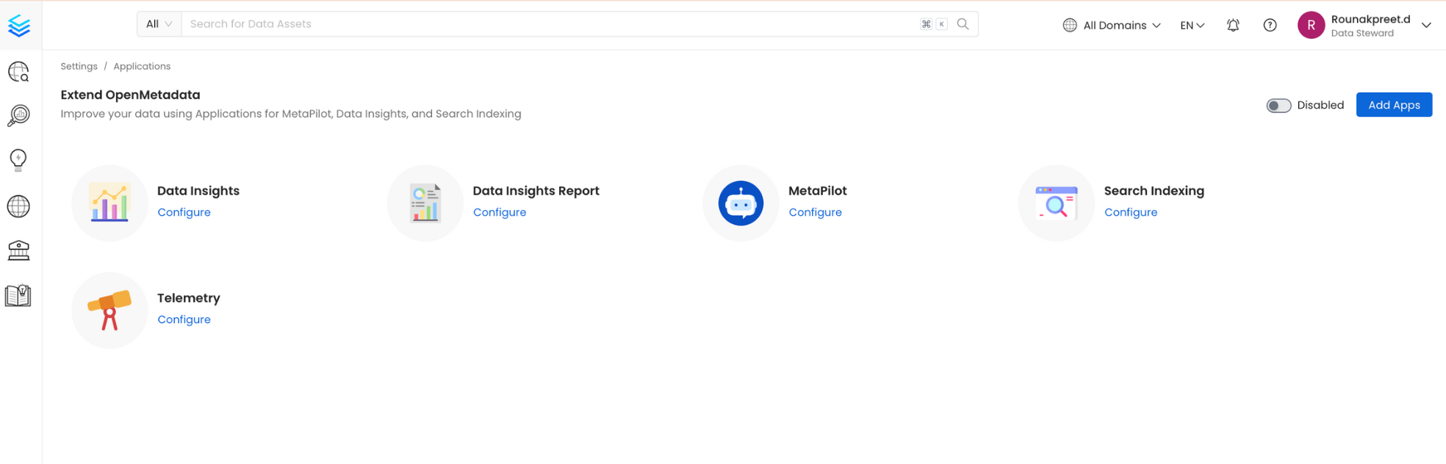
Task: Open the notifications bell icon
Action: [x=1233, y=25]
